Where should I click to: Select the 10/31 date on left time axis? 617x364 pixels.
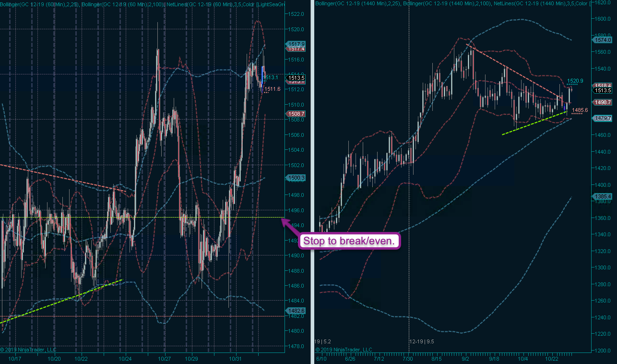pyautogui.click(x=235, y=359)
